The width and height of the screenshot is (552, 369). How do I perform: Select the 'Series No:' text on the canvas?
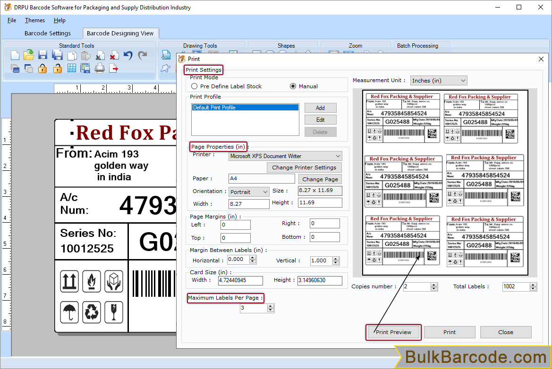[x=88, y=233]
